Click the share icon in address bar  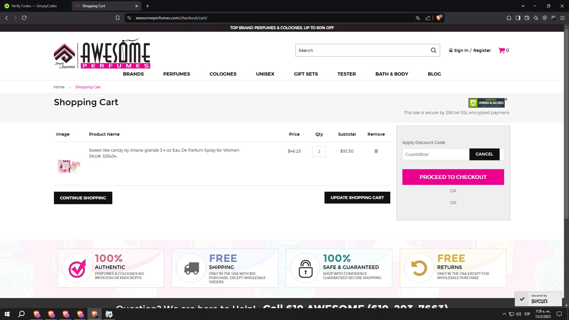pos(428,18)
